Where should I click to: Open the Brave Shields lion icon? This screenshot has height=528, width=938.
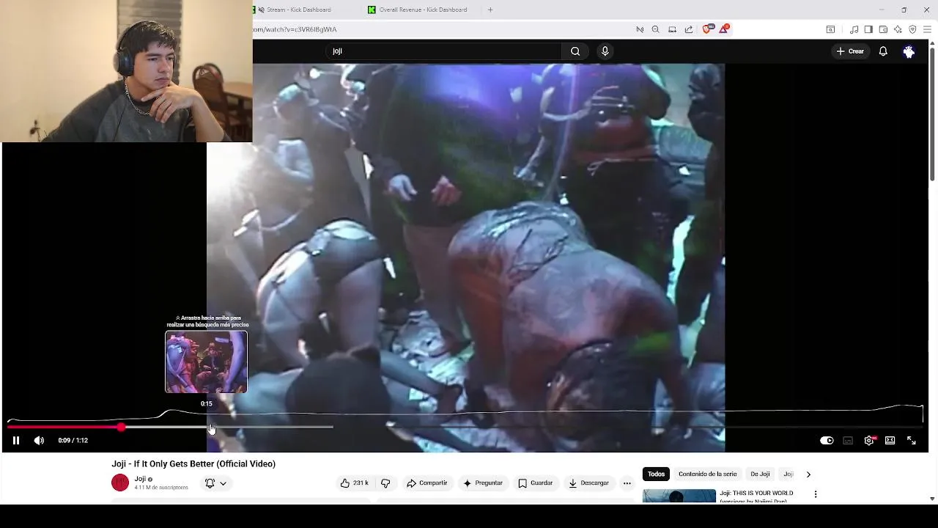click(x=709, y=29)
